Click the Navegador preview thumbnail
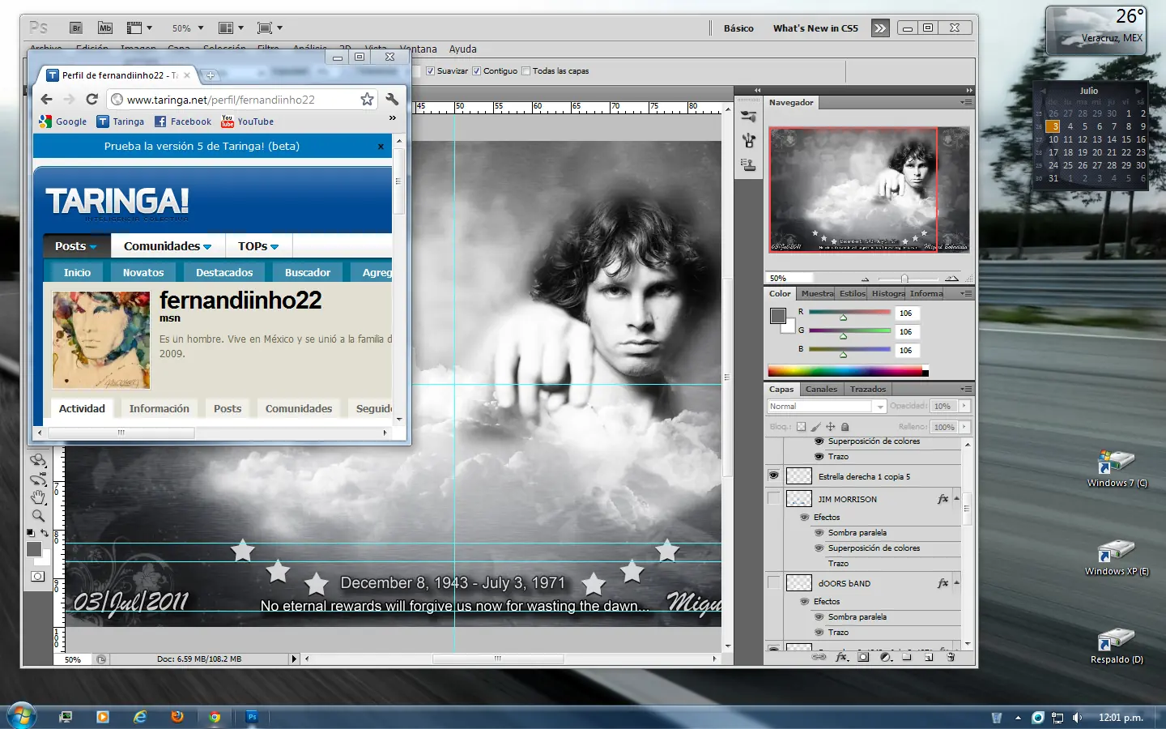Screen dimensions: 1166x729 point(869,189)
